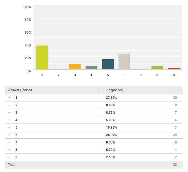Expand the row arrow for answer 1
This screenshot has width=188, height=172.
pos(9,98)
